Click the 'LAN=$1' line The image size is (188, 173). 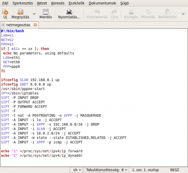[7, 35]
